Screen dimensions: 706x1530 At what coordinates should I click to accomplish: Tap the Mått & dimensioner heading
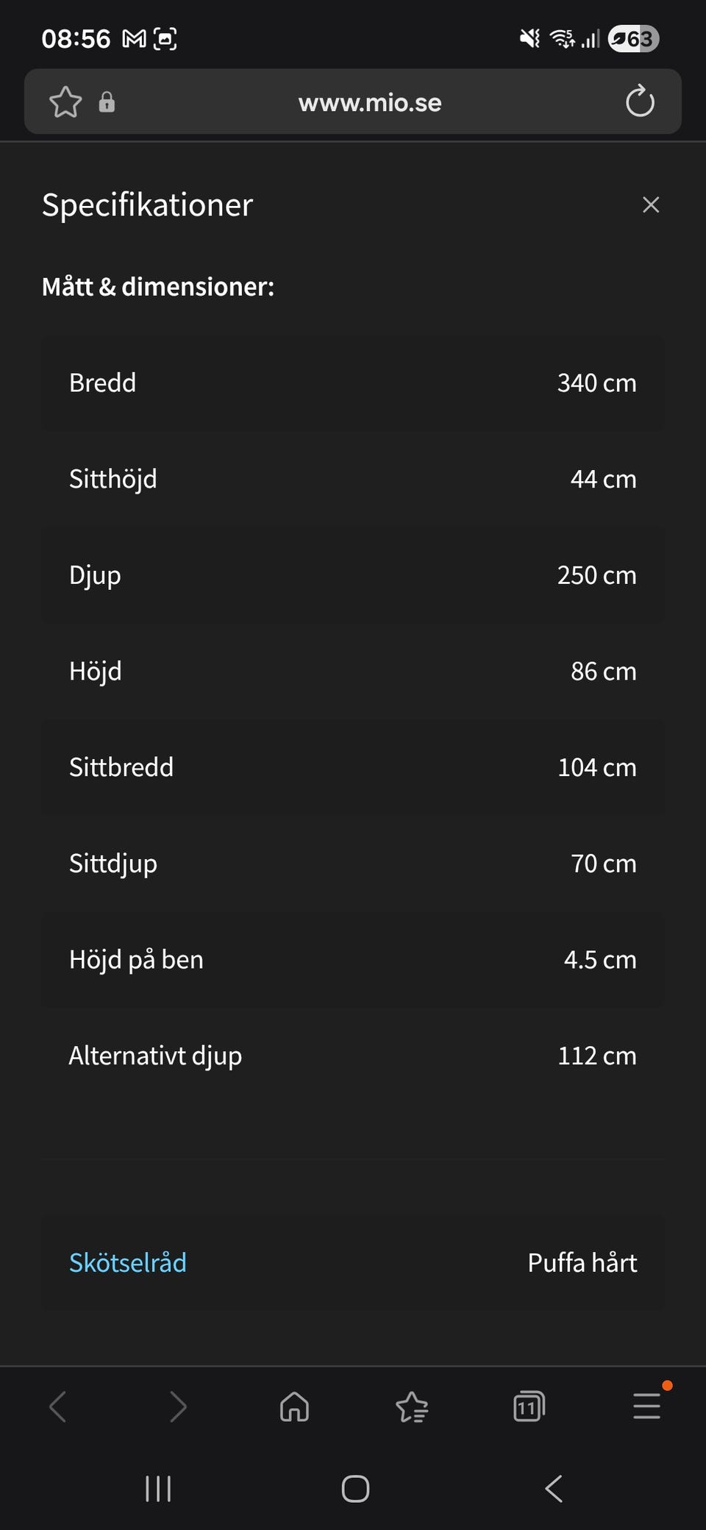click(158, 287)
